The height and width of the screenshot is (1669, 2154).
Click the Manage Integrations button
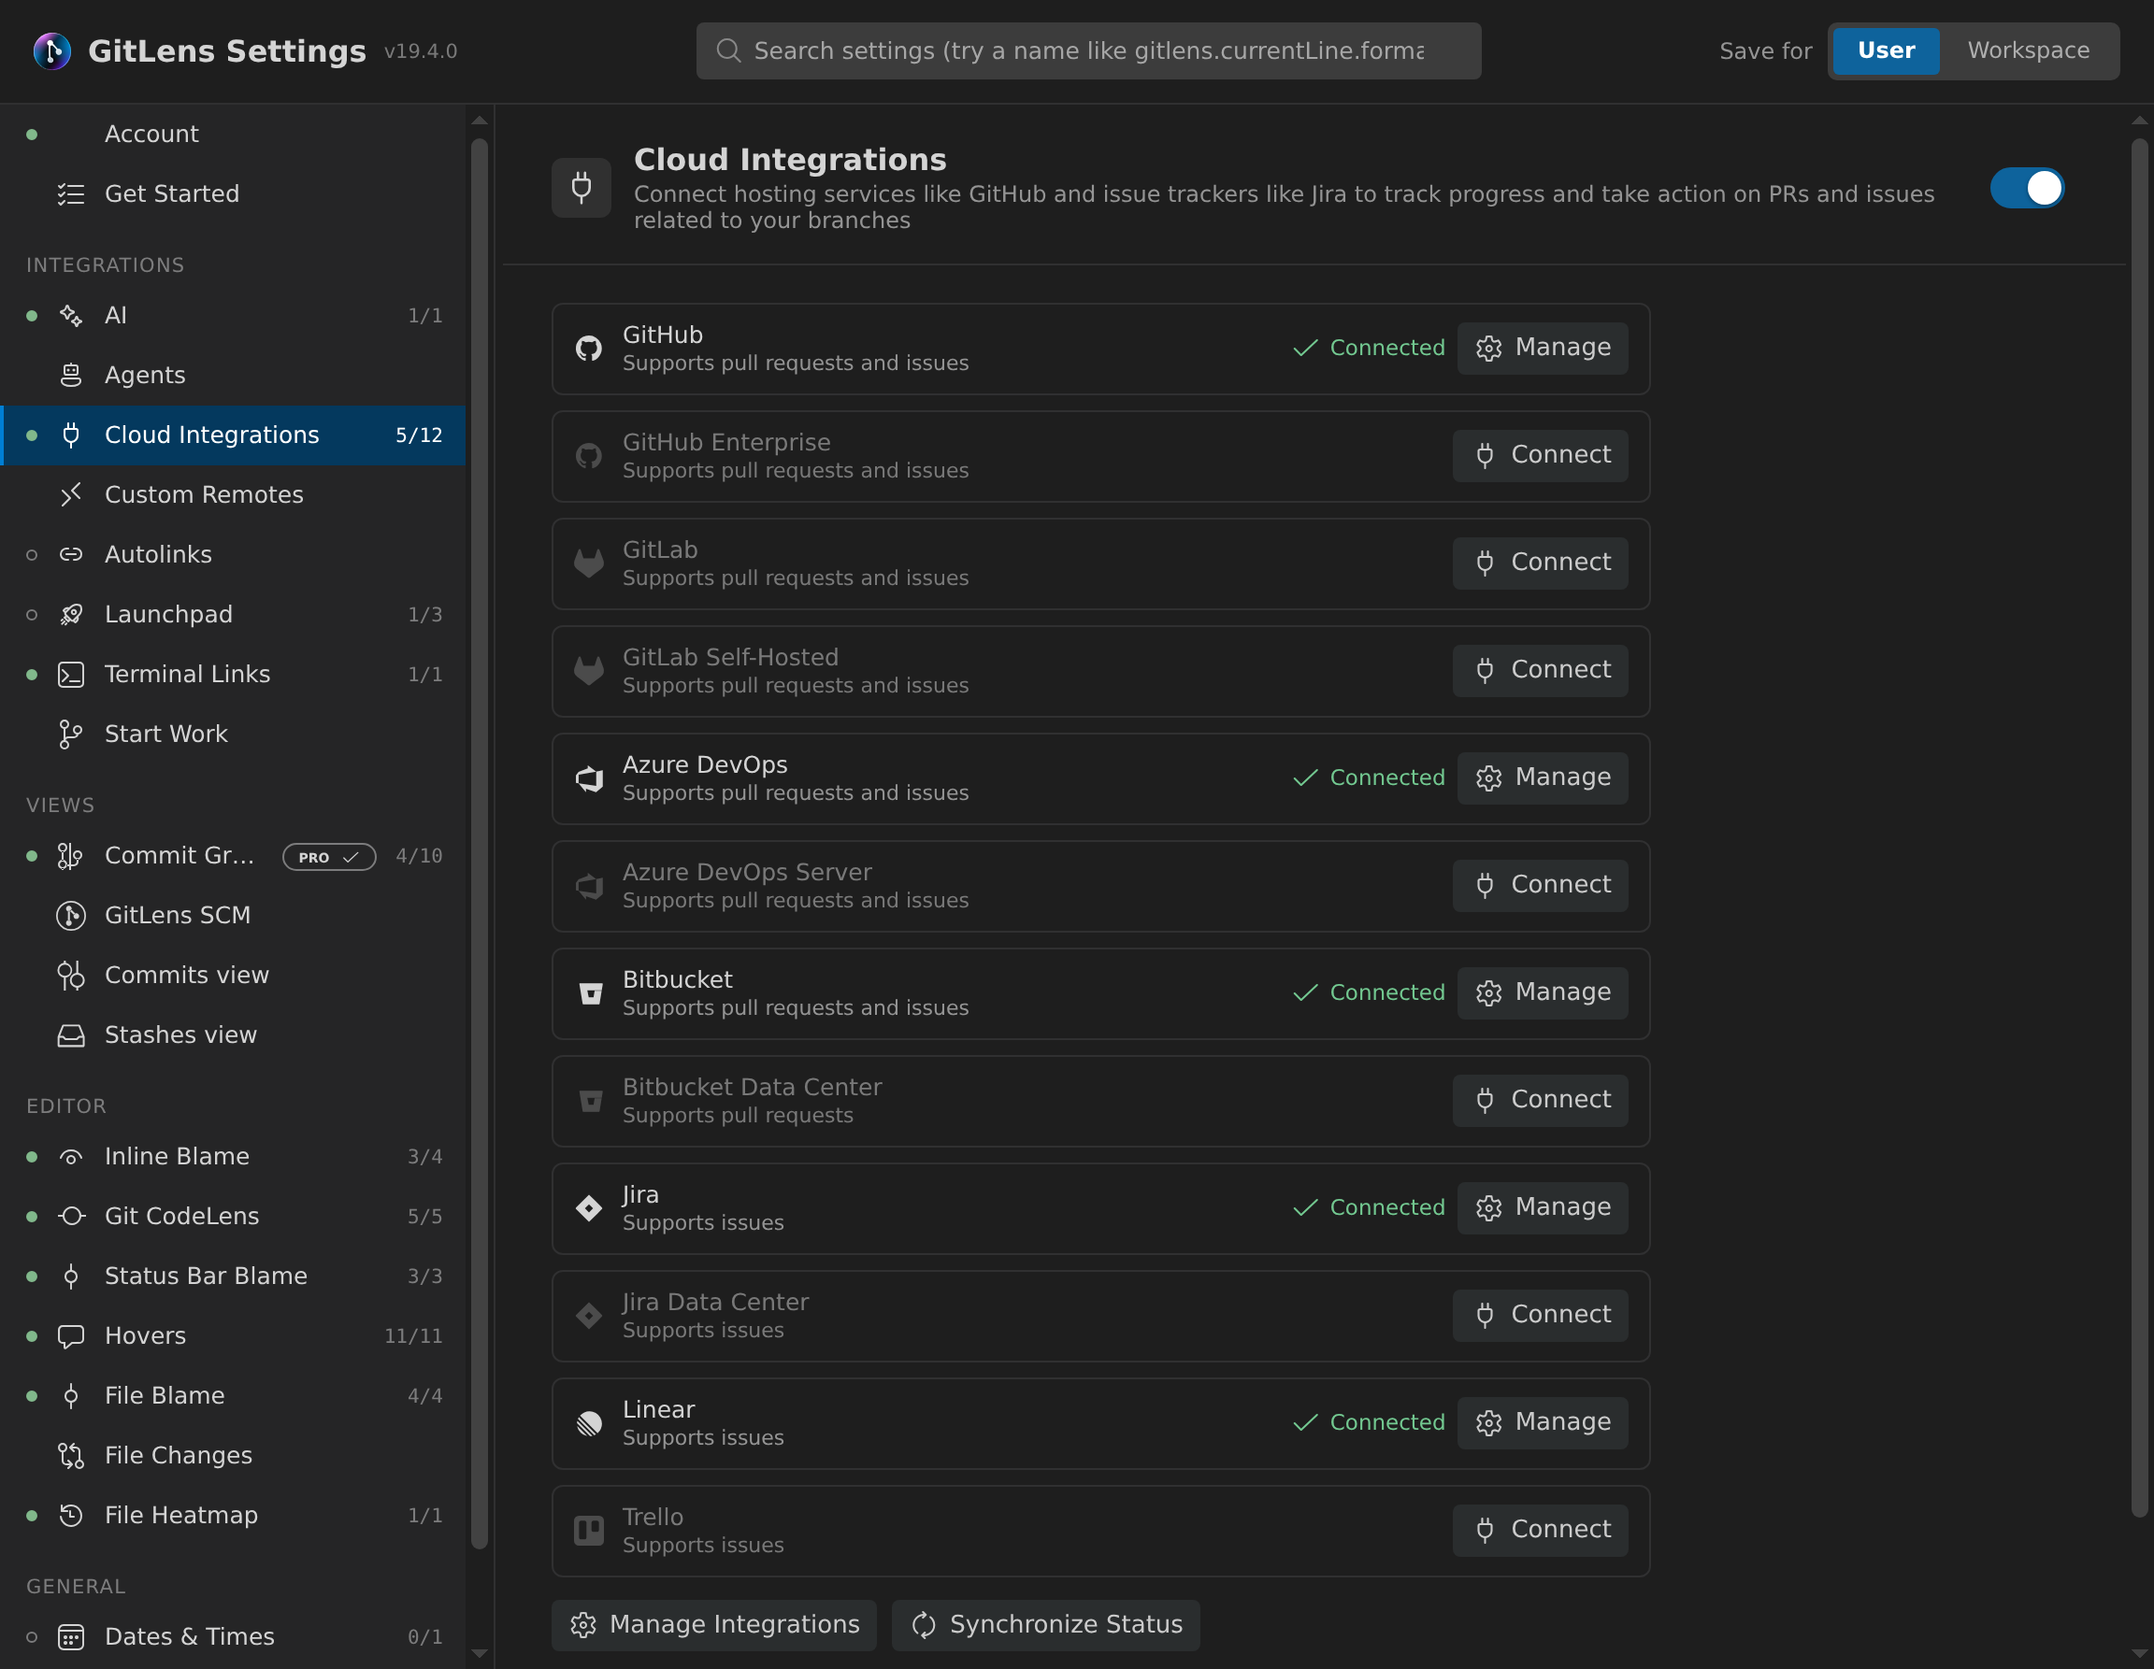714,1625
